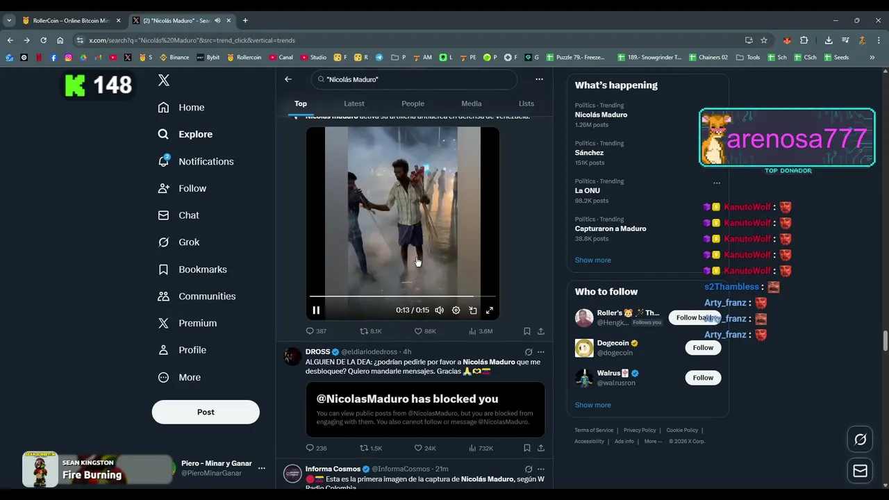Open Premium in the sidebar
889x500 pixels.
click(188, 323)
